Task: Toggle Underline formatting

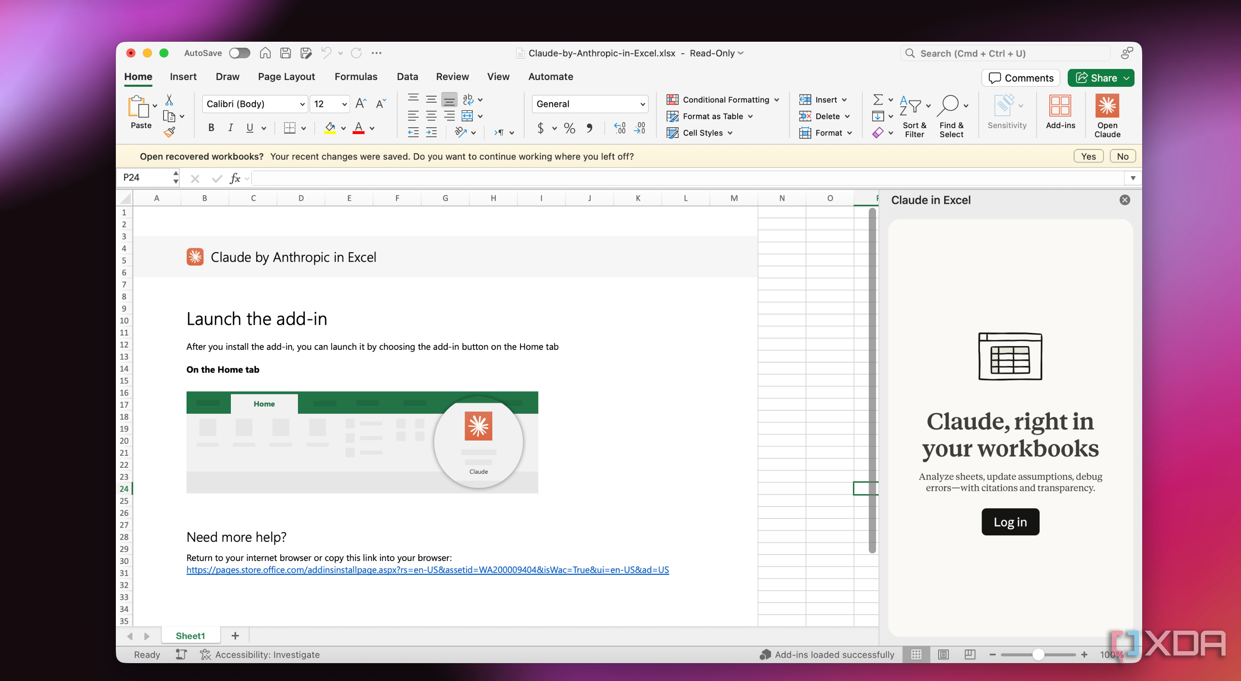Action: (x=250, y=128)
